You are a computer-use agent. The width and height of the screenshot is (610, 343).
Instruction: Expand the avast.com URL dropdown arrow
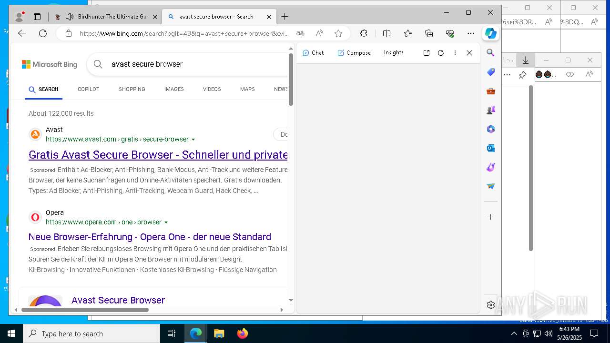click(x=193, y=140)
